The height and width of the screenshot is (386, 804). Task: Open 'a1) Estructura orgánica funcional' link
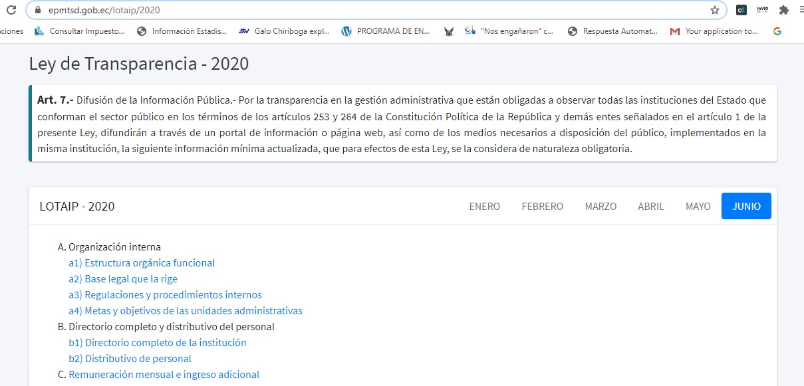tap(142, 263)
